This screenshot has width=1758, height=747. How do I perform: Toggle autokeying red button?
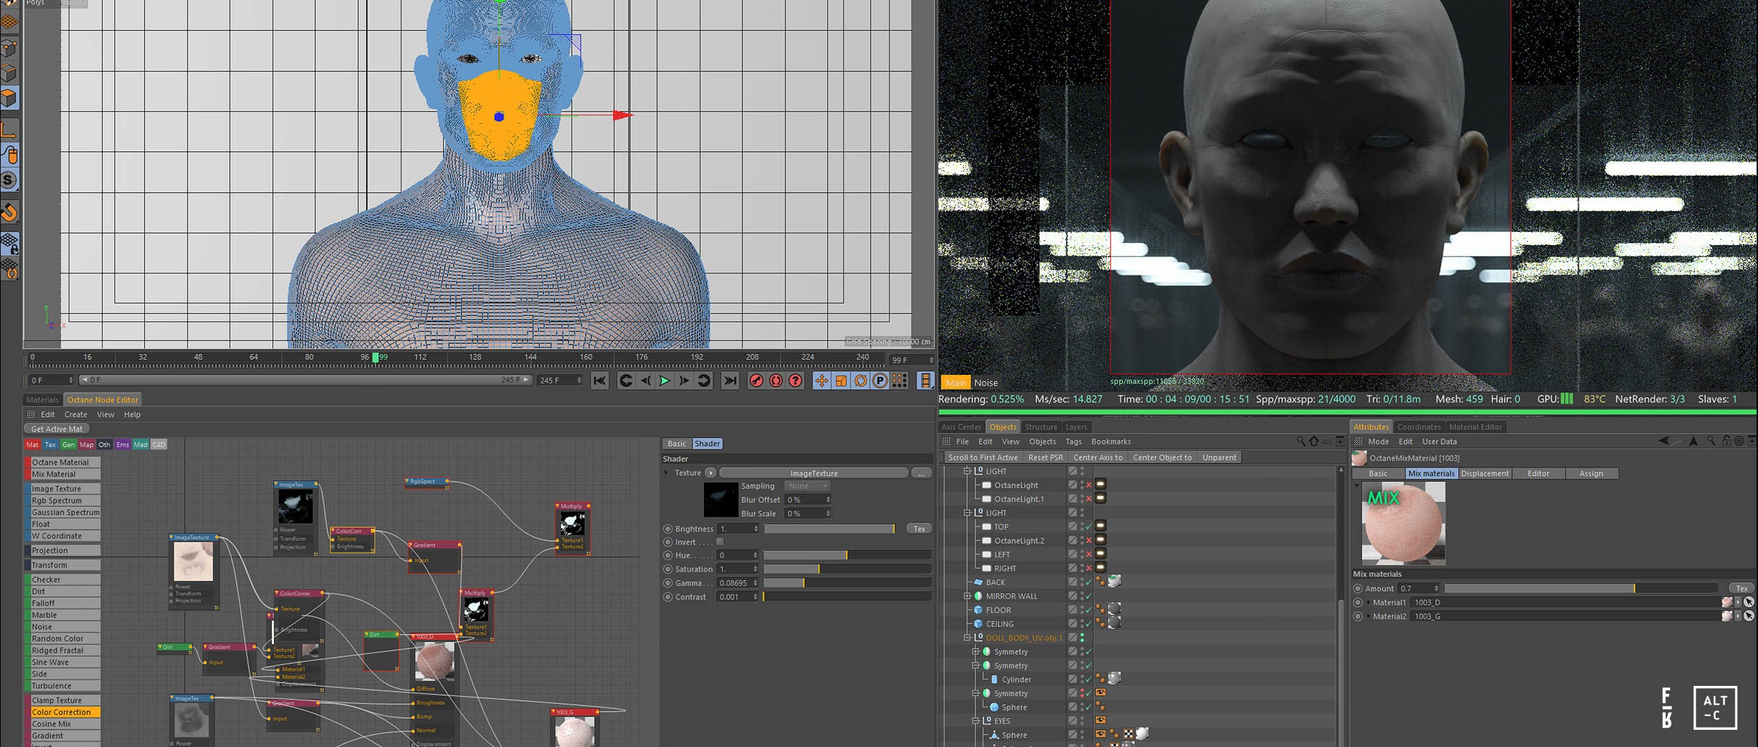tap(776, 380)
